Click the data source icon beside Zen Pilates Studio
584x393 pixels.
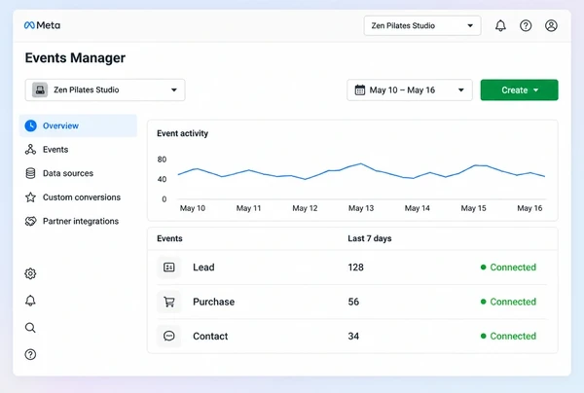coord(40,90)
